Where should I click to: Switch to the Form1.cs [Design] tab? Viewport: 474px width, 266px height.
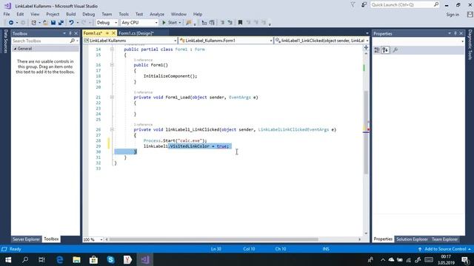point(136,33)
